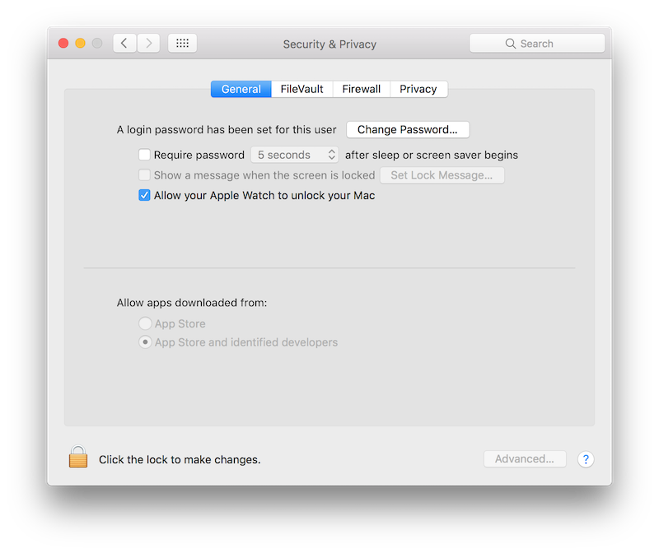The image size is (659, 553).
Task: Click the Advanced button
Action: click(525, 459)
